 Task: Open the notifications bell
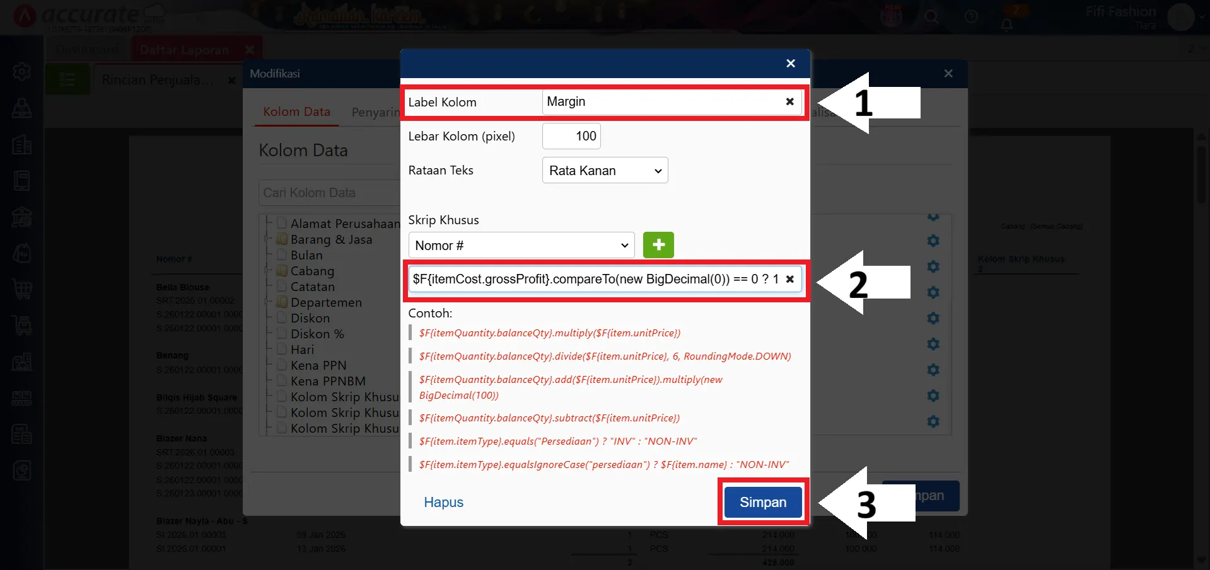point(1007,25)
